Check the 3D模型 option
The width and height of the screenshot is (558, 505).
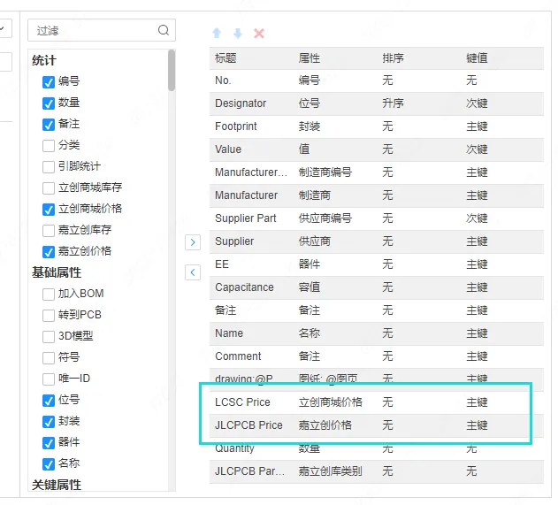pyautogui.click(x=49, y=336)
